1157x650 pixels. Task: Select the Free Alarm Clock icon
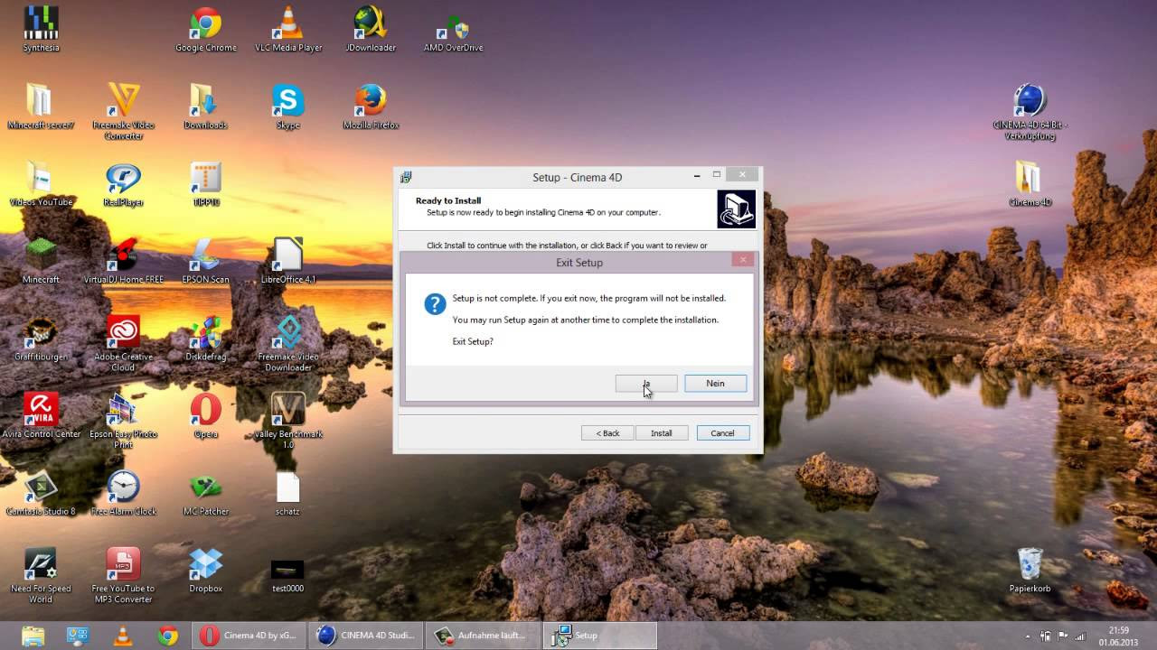point(124,493)
